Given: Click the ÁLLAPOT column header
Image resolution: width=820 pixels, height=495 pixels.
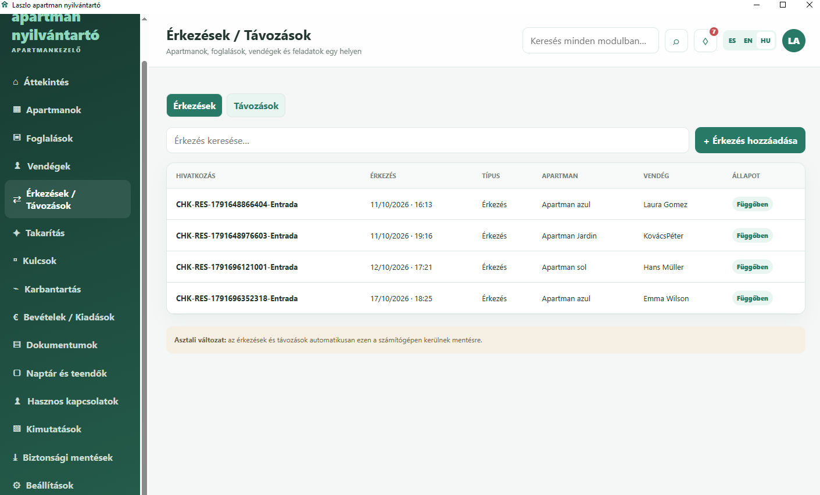Looking at the screenshot, I should click(746, 176).
